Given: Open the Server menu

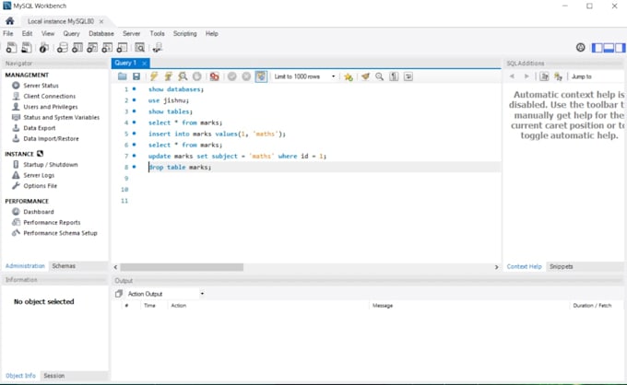Looking at the screenshot, I should click(132, 33).
